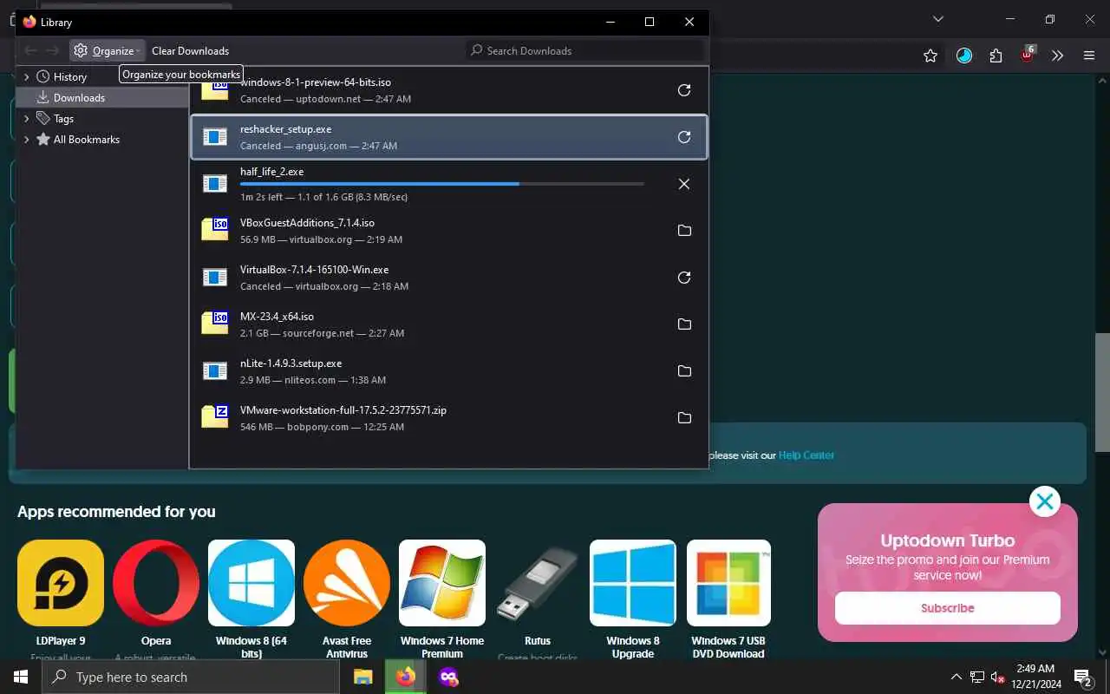
Task: Select All Bookmarks in the sidebar
Action: click(86, 140)
